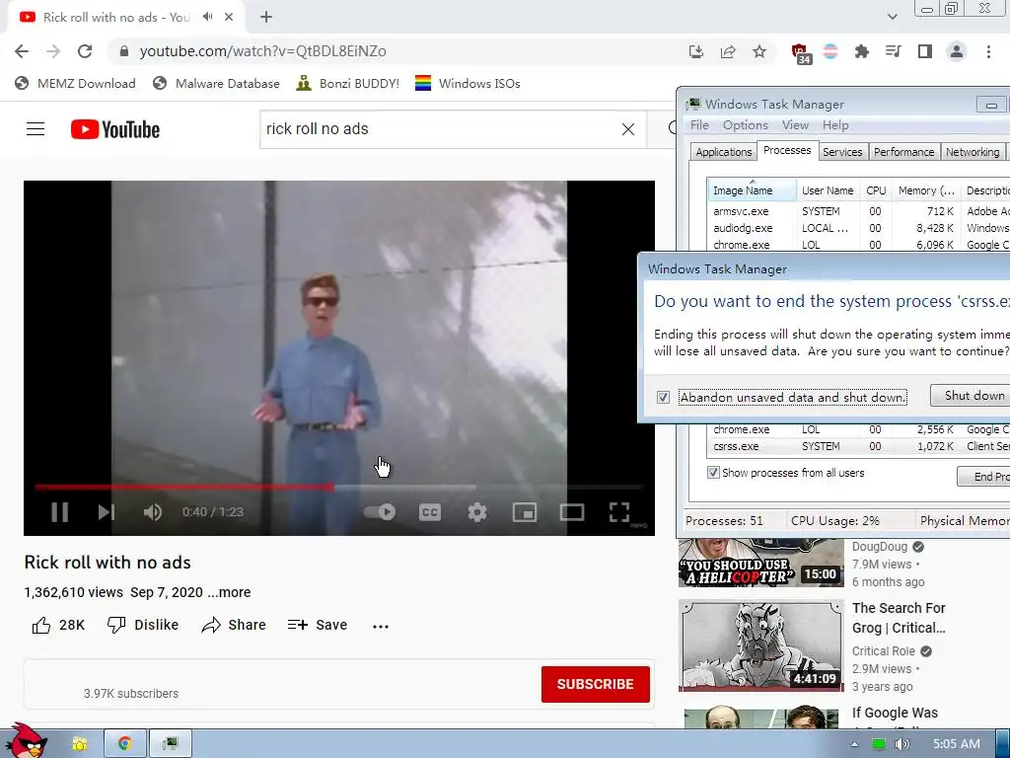Switch to Task Manager Performance tab
The height and width of the screenshot is (758, 1010).
903,152
